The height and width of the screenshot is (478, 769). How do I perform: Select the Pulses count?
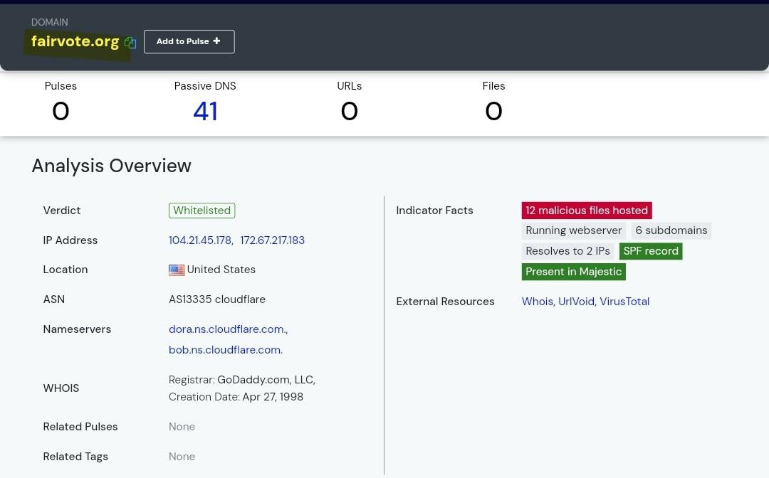coord(61,111)
